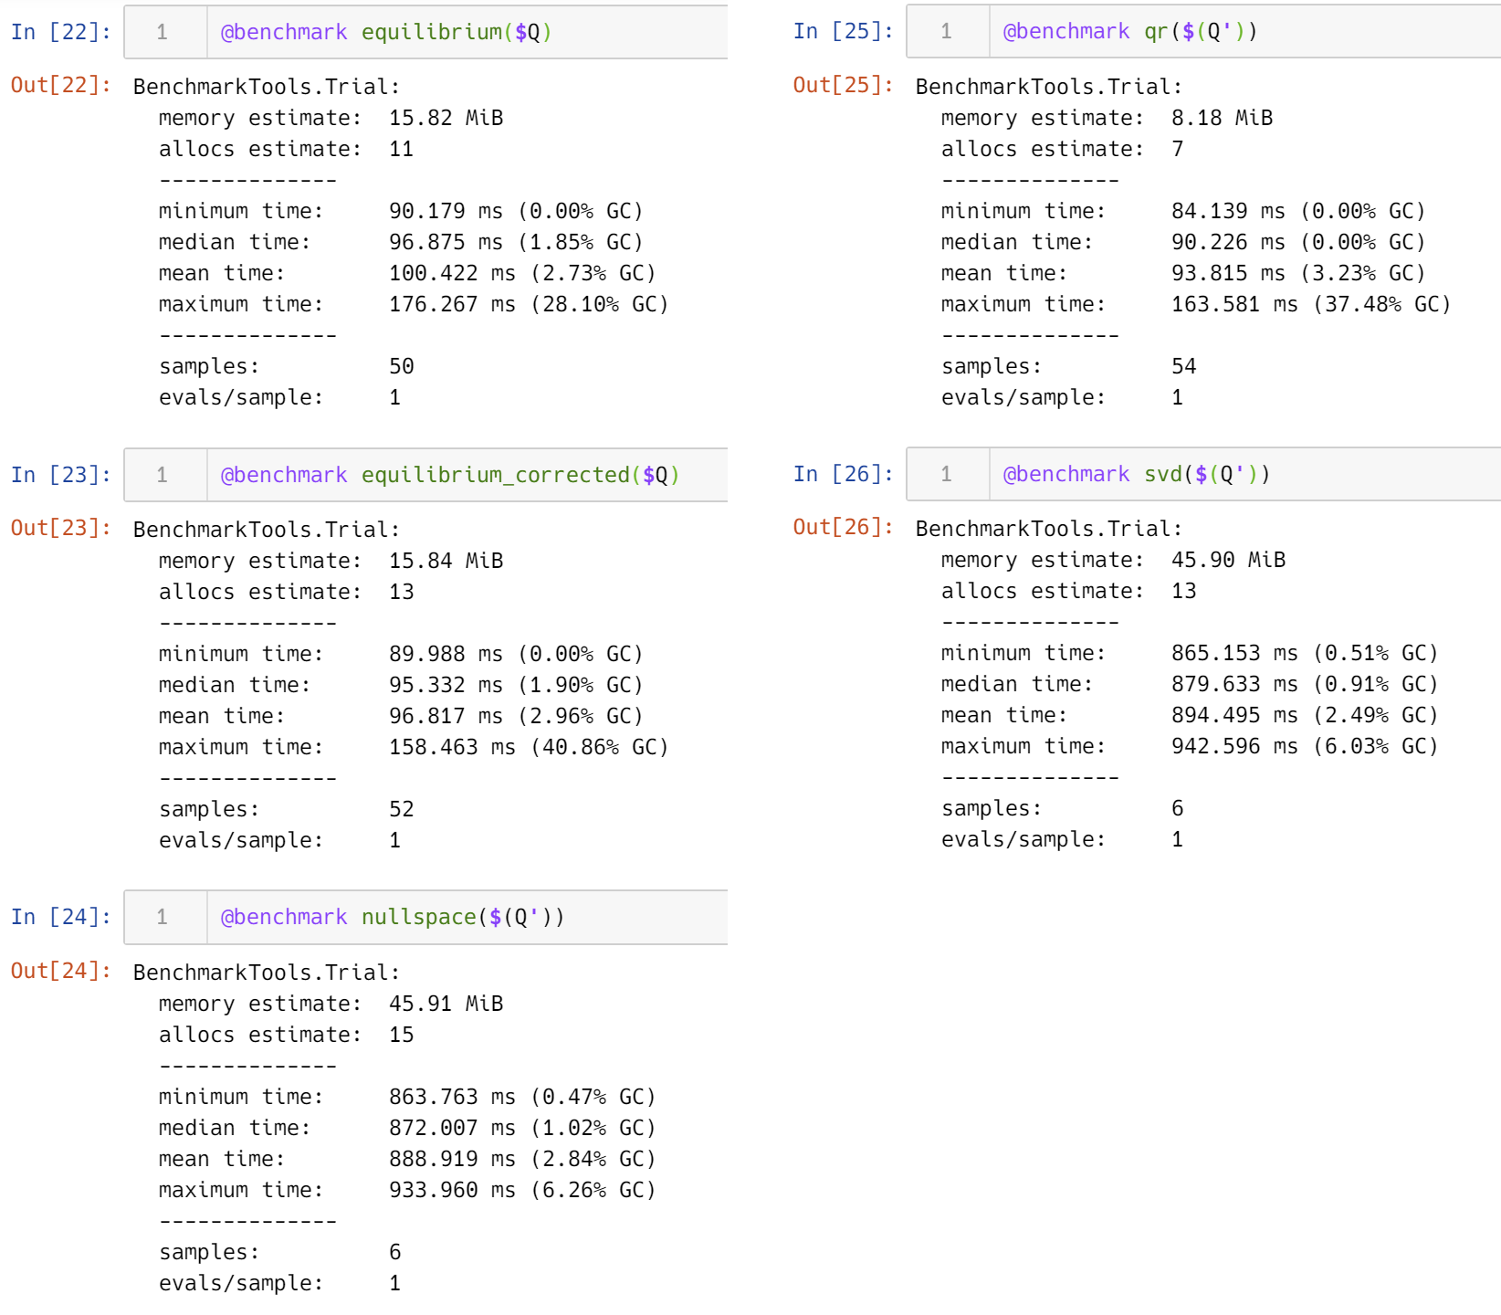Select the 84.139 ms minimum time
The width and height of the screenshot is (1501, 1315).
coord(1229,211)
